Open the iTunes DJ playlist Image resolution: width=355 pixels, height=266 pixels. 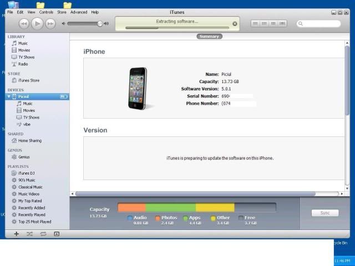tap(27, 173)
